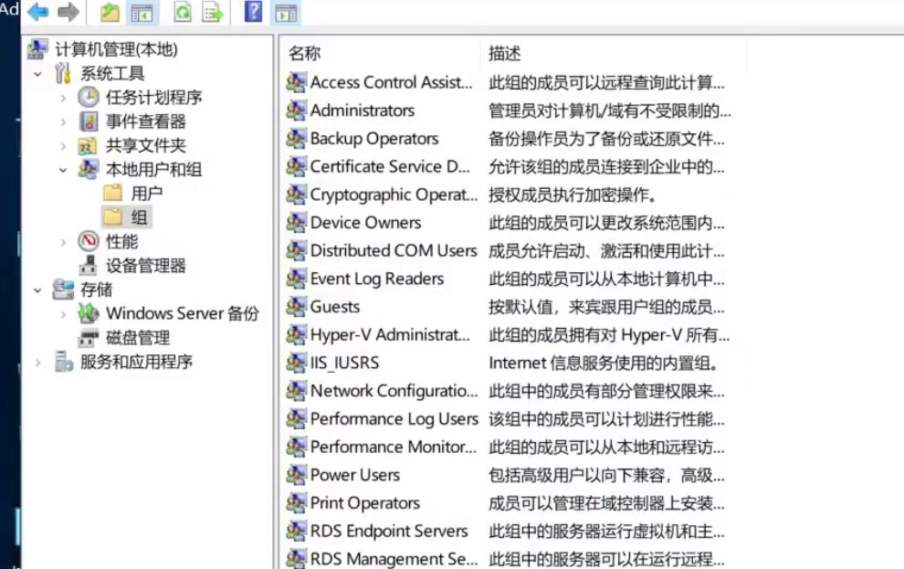Select the RDS Management Se... group row
904x569 pixels.
tap(394, 559)
